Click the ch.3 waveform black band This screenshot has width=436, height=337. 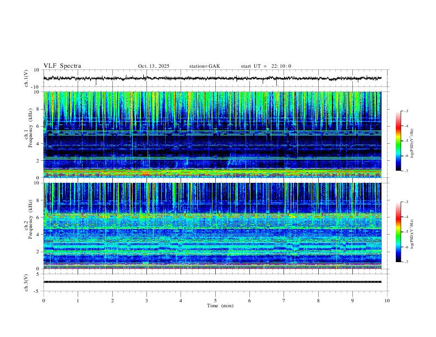(x=212, y=282)
